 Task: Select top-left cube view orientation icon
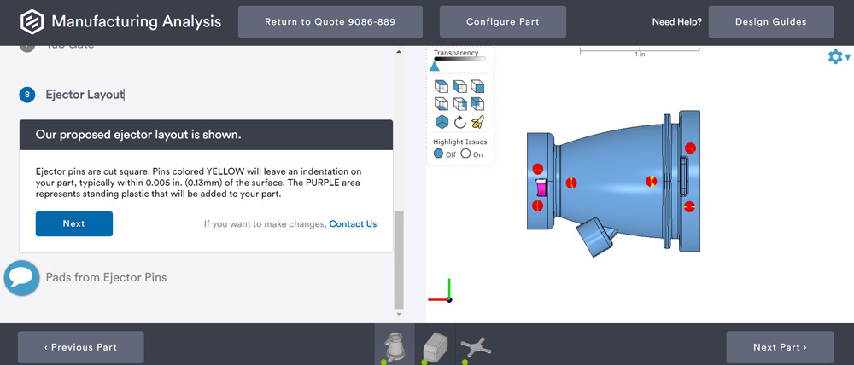(x=442, y=86)
